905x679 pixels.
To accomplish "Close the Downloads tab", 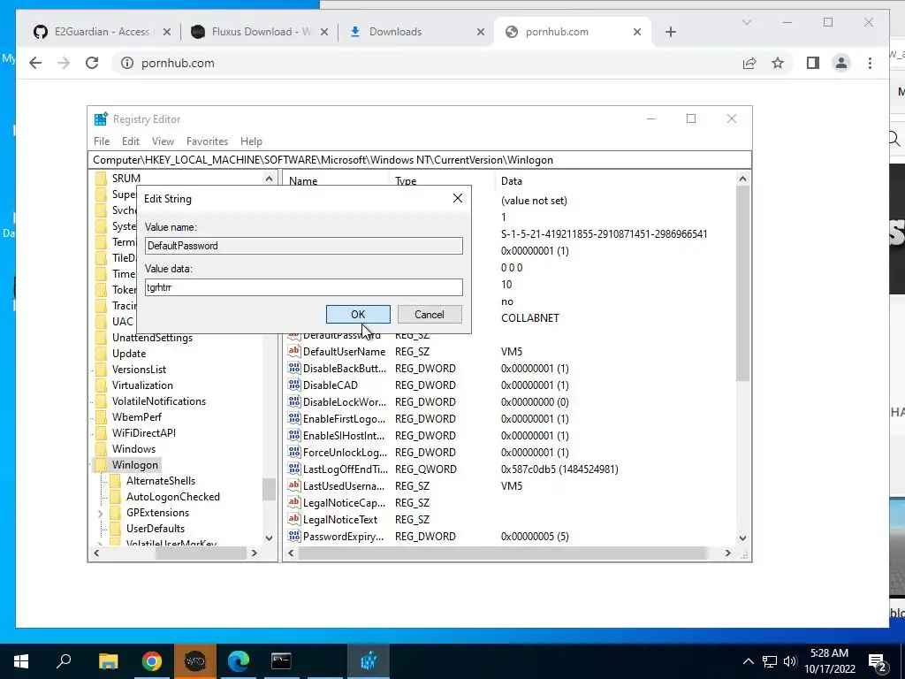I will tap(480, 32).
